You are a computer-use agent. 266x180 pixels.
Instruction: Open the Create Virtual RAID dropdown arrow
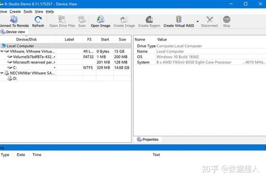pyautogui.click(x=198, y=21)
